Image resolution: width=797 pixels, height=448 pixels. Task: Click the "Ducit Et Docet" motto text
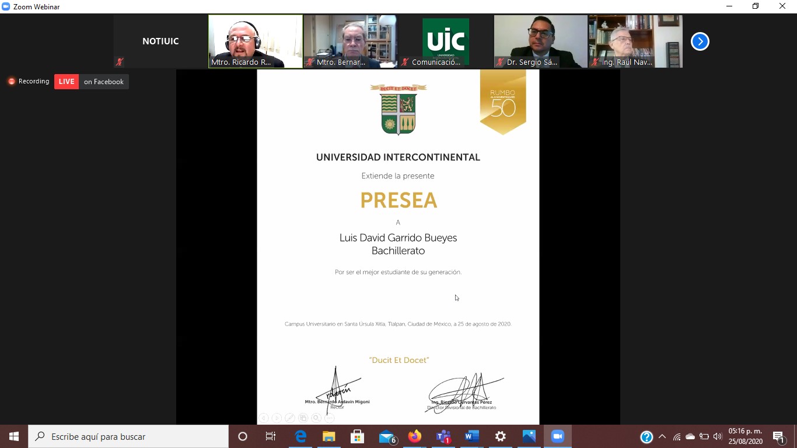tap(399, 360)
